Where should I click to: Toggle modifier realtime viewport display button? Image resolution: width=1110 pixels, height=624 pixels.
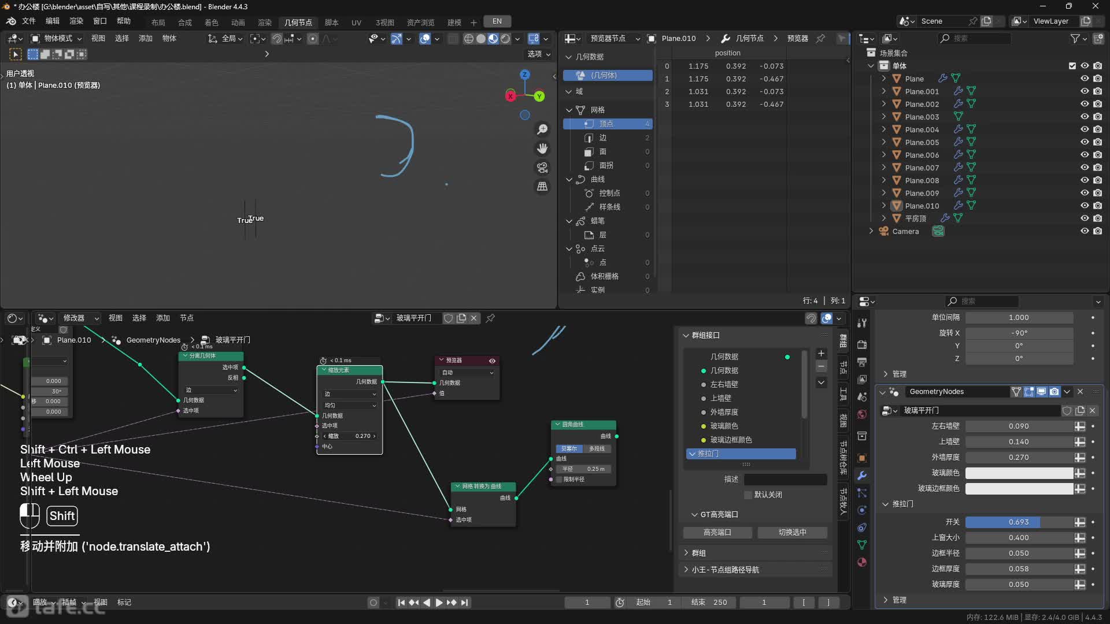click(1042, 392)
